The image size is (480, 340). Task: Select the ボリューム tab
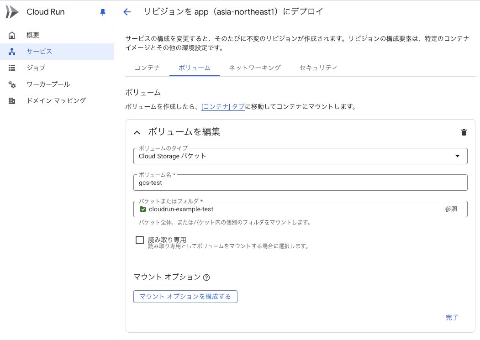(x=195, y=68)
